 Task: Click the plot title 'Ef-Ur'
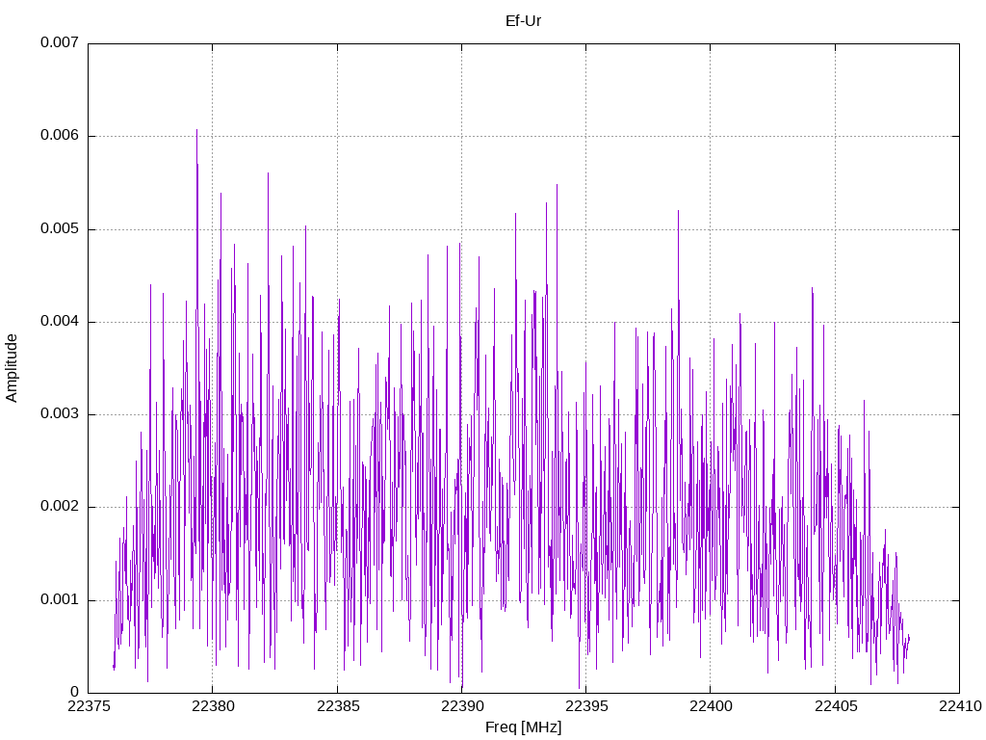(x=523, y=21)
